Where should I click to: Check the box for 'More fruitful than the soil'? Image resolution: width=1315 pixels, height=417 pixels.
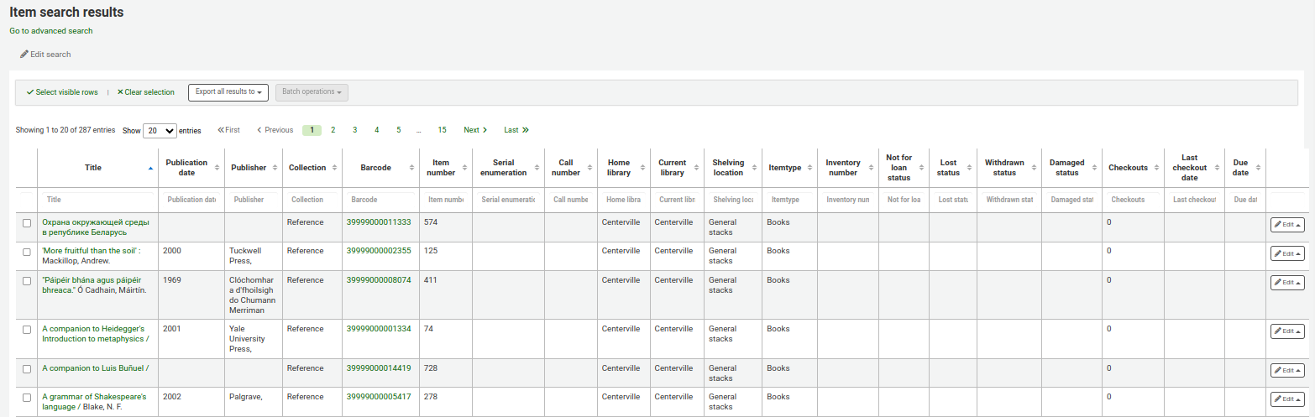point(27,252)
